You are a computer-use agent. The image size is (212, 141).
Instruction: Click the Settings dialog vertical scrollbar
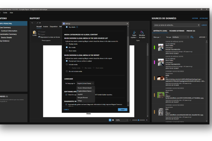point(128,69)
